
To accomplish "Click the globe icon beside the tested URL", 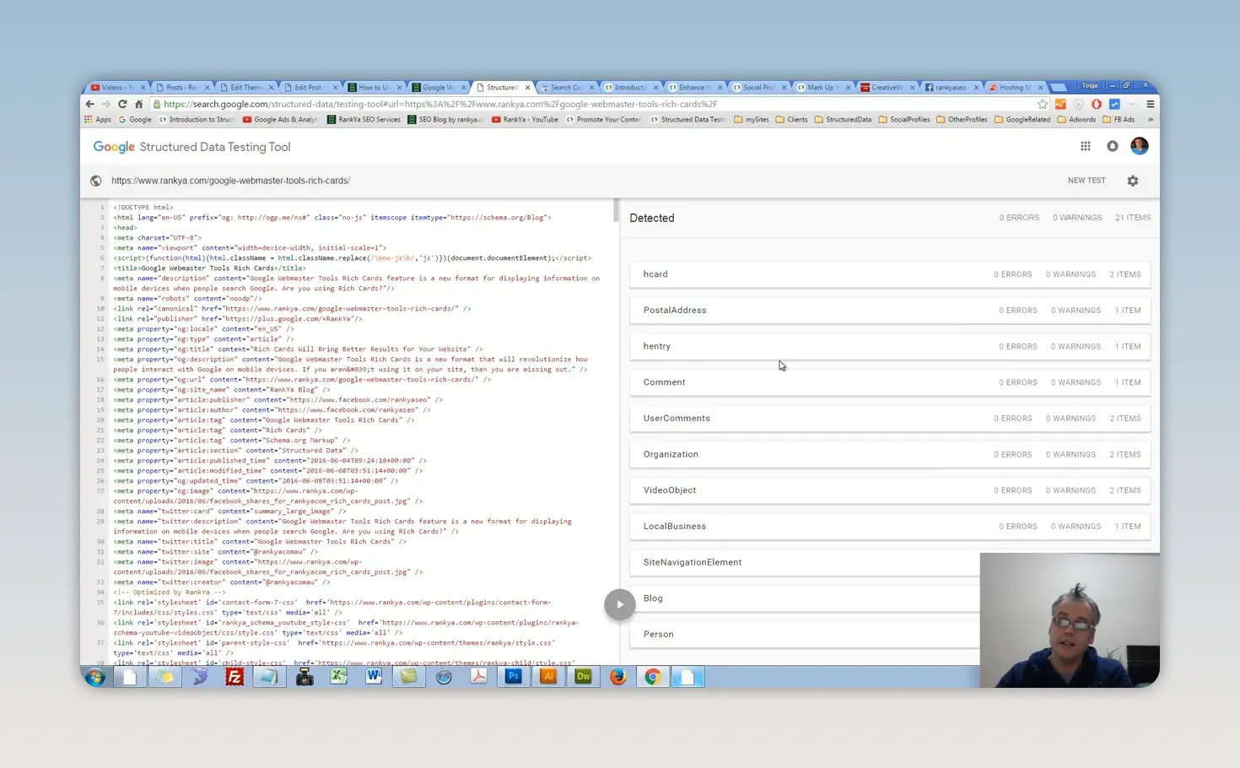I will [x=96, y=181].
